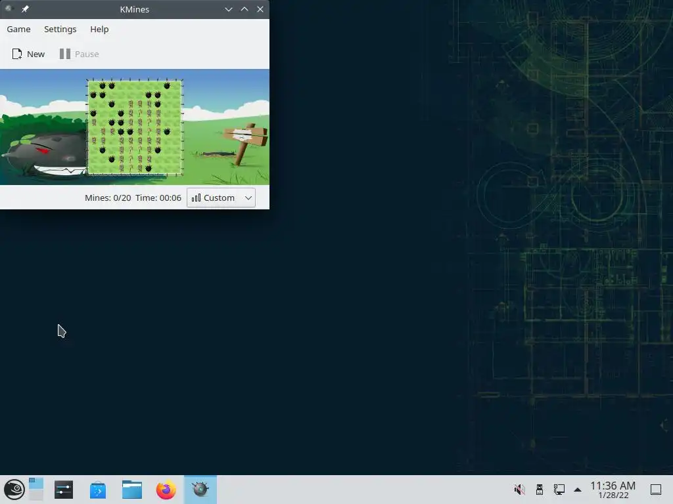Close the KMines window
The height and width of the screenshot is (504, 673).
point(260,9)
